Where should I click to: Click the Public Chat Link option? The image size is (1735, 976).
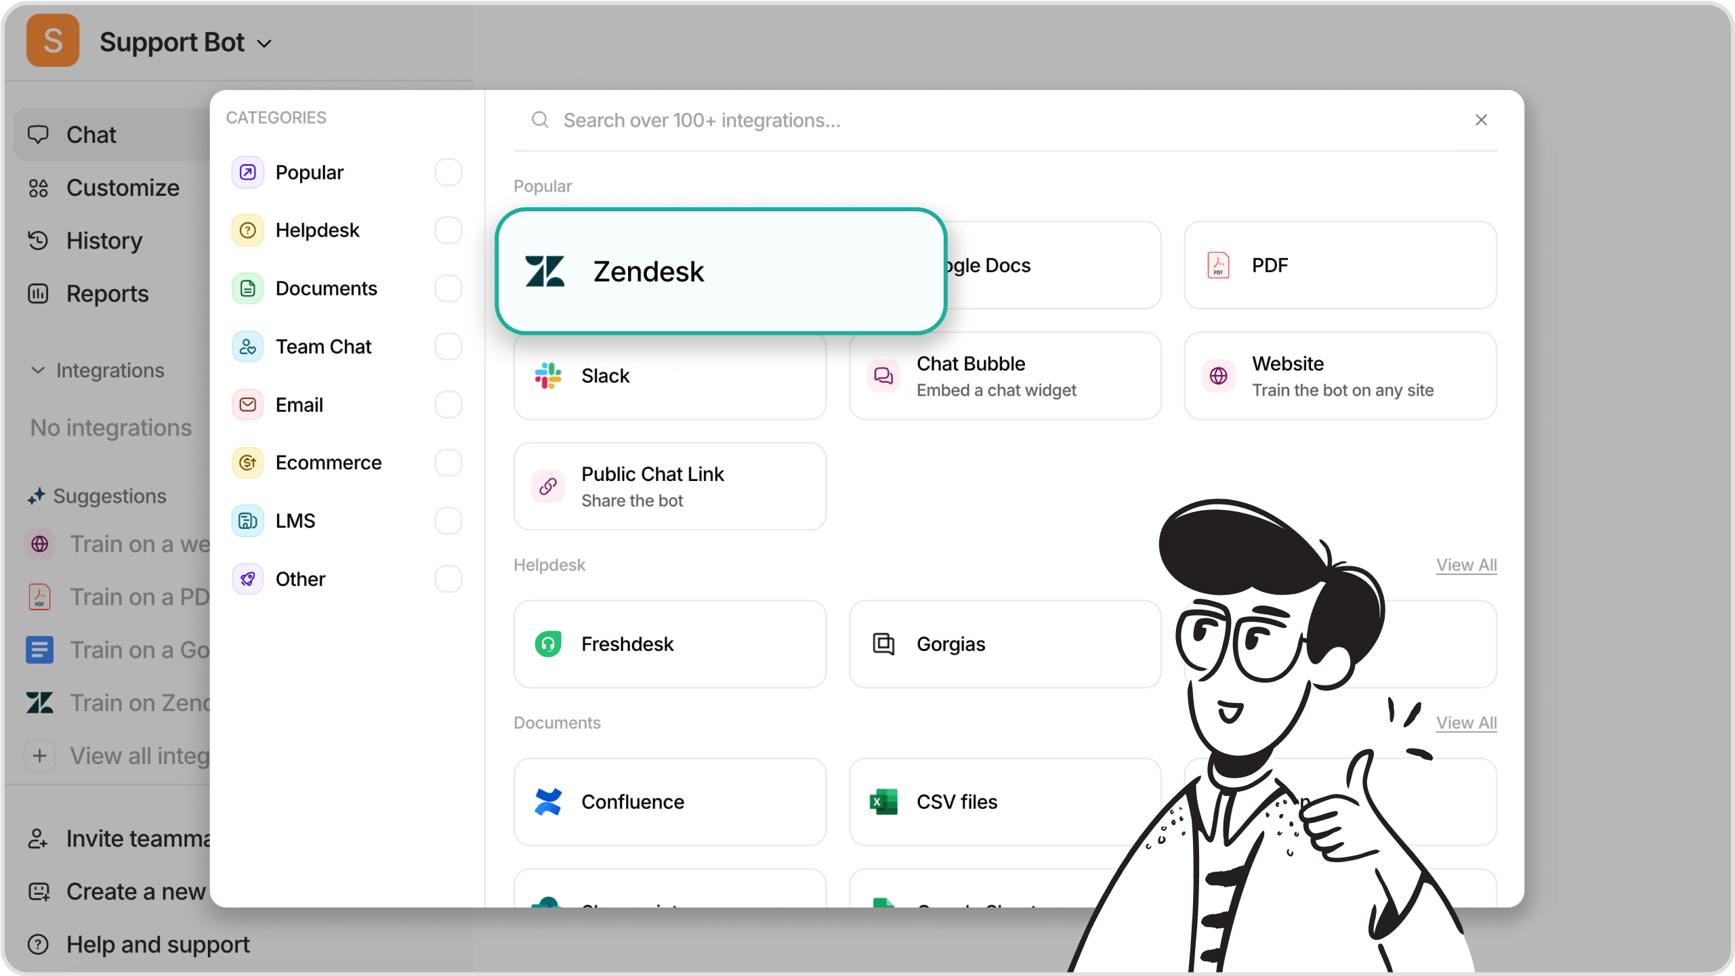[x=670, y=486]
